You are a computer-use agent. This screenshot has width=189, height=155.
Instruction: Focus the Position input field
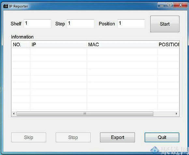[x=131, y=23]
